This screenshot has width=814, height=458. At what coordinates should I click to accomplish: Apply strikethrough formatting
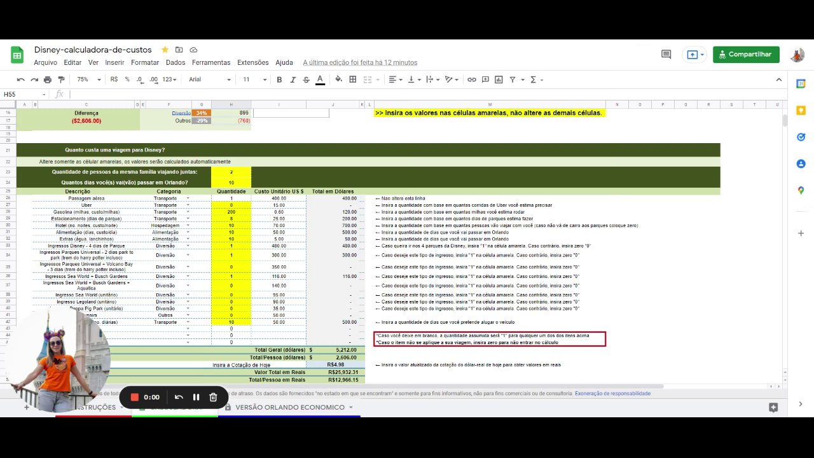coord(306,80)
